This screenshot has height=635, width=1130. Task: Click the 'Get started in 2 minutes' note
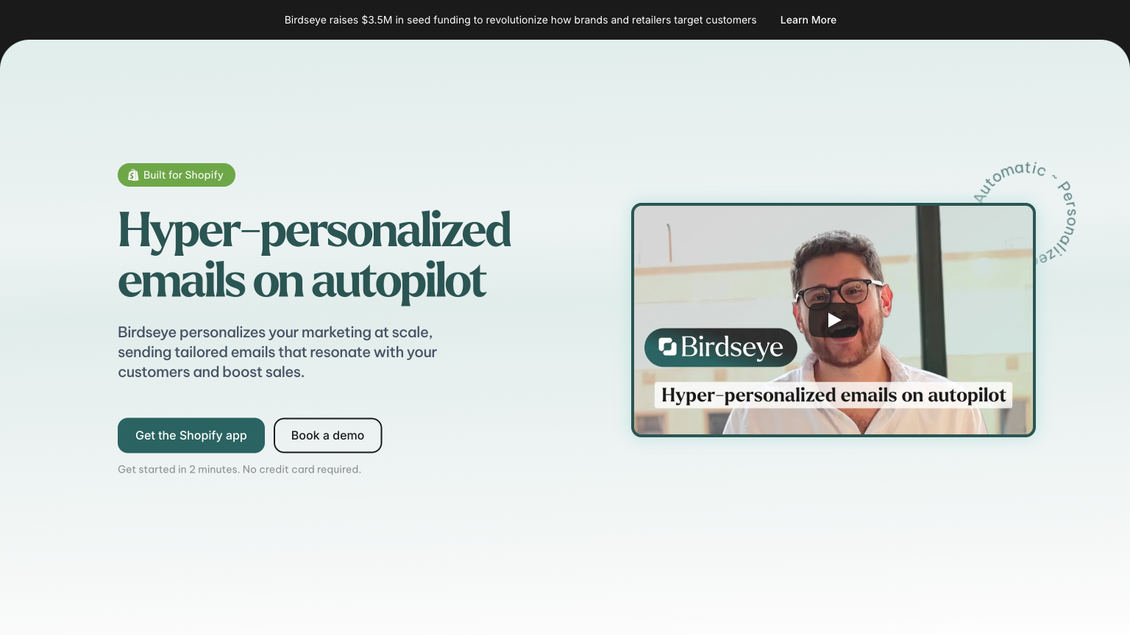click(x=239, y=469)
